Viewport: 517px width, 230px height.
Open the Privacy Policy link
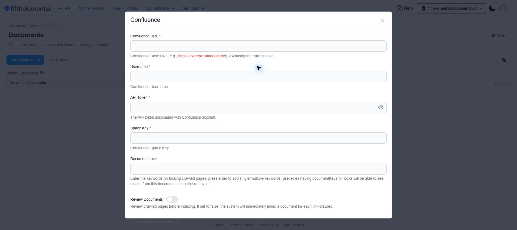point(268,225)
